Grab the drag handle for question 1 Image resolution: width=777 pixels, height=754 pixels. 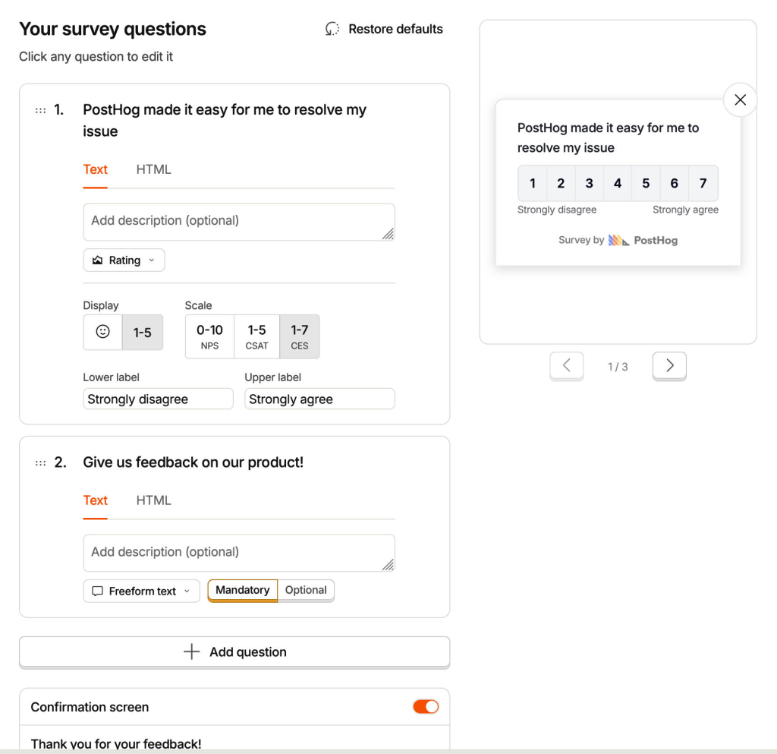[x=41, y=111]
